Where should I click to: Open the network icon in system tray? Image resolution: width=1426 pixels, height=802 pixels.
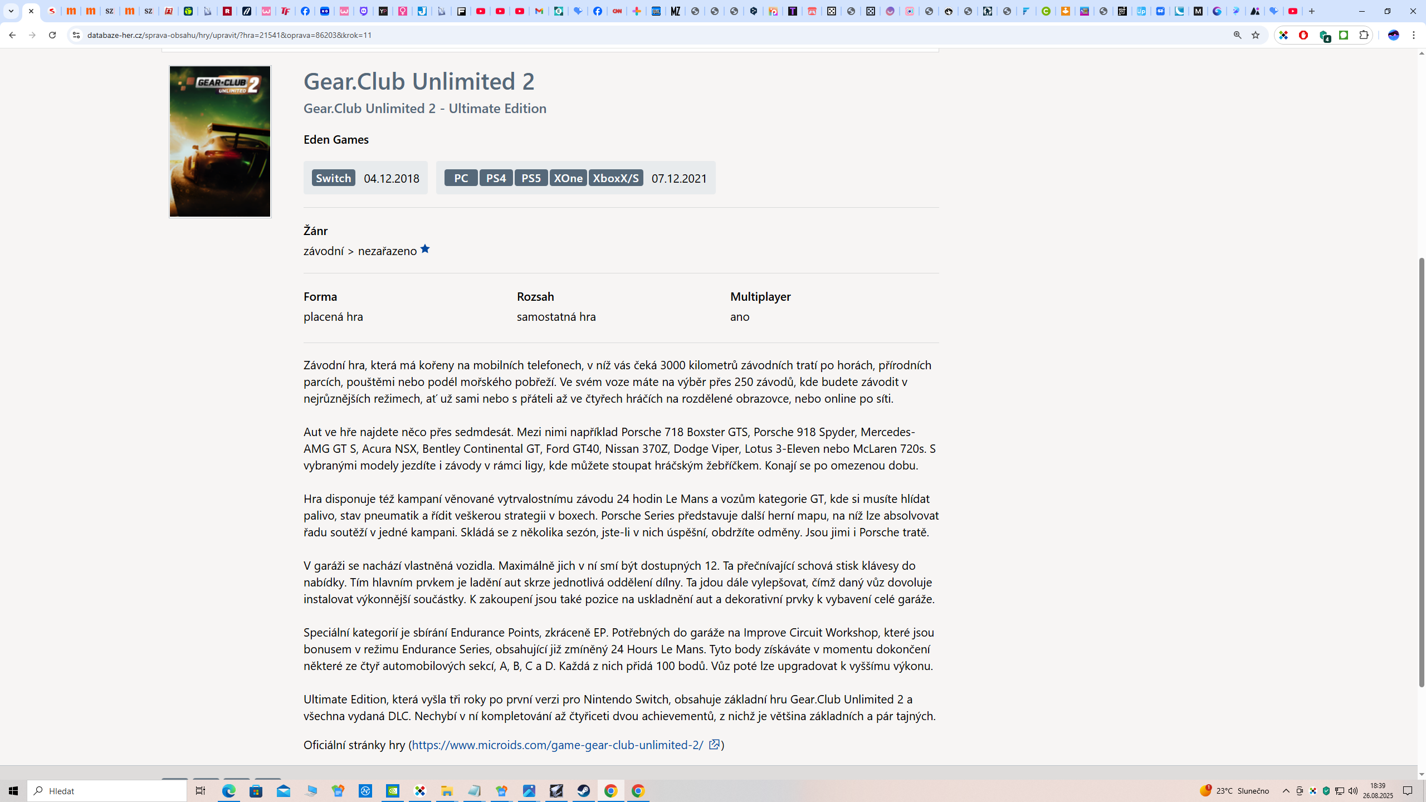click(1340, 791)
